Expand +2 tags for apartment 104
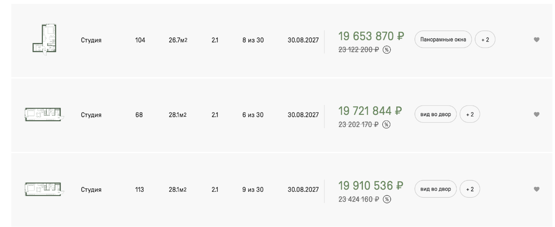This screenshot has height=227, width=555. [485, 39]
